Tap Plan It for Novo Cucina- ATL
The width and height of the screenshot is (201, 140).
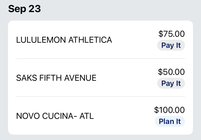tap(170, 122)
